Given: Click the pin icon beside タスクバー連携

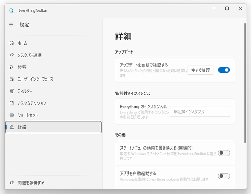Looking at the screenshot, I should (12, 55).
